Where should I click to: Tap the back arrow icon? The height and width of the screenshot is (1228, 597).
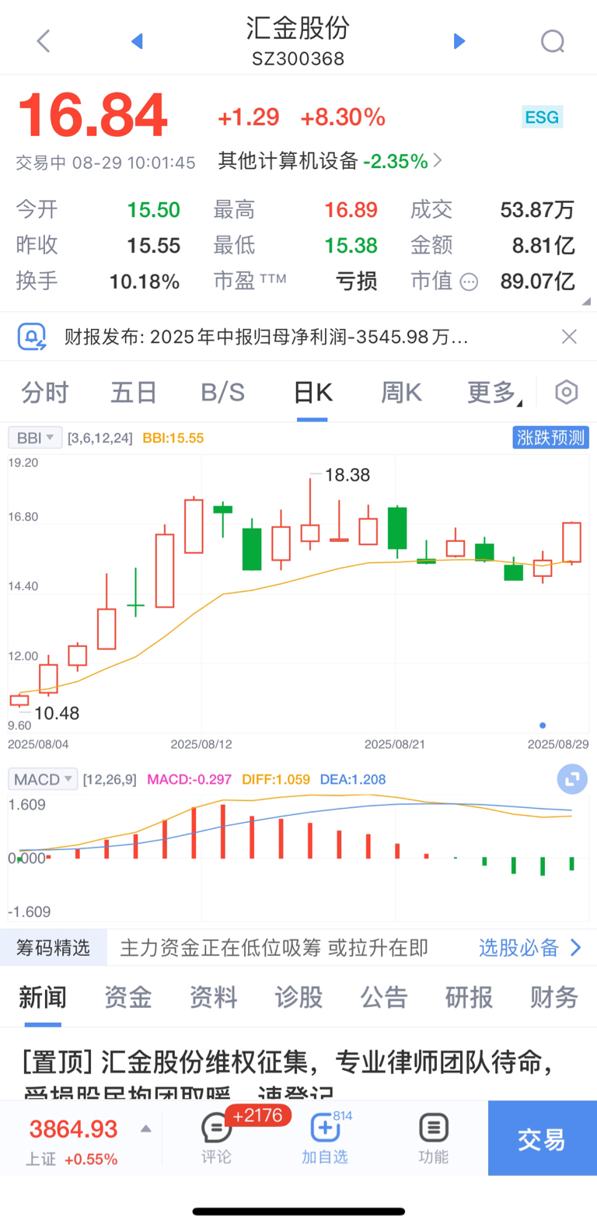[x=44, y=41]
